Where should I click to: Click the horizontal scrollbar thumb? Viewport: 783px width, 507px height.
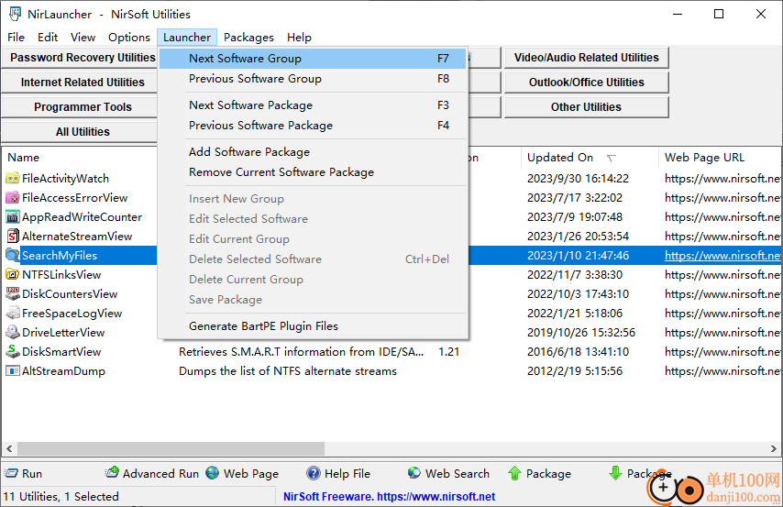click(171, 448)
